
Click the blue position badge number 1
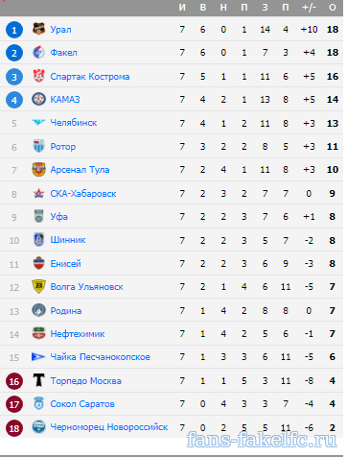(14, 30)
